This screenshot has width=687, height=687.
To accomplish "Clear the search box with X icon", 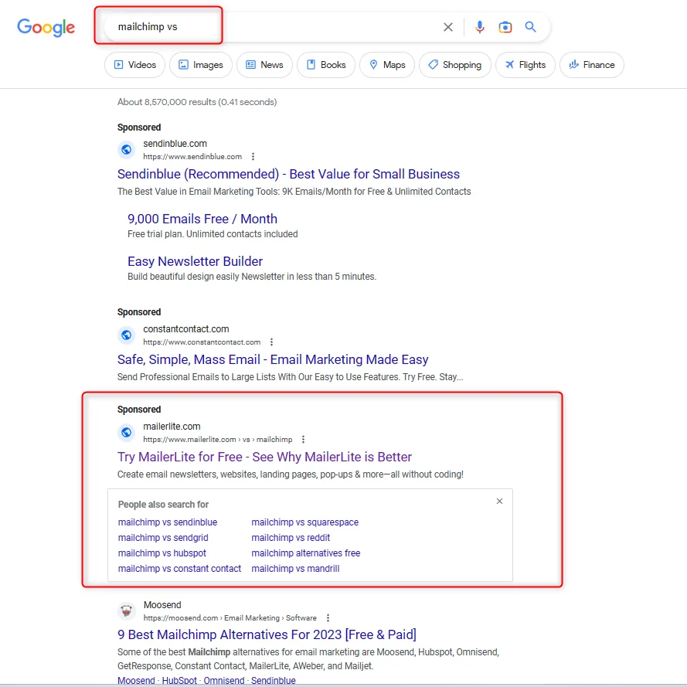I will (x=448, y=27).
